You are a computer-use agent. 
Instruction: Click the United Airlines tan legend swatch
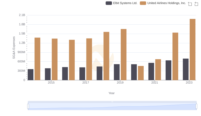click(143, 3)
